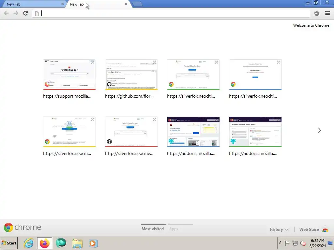Expand the History dropdown
Image resolution: width=334 pixels, height=250 pixels.
pos(279,229)
